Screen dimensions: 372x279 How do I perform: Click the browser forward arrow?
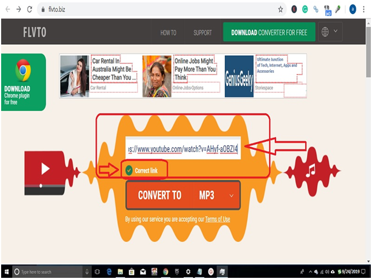(x=18, y=9)
